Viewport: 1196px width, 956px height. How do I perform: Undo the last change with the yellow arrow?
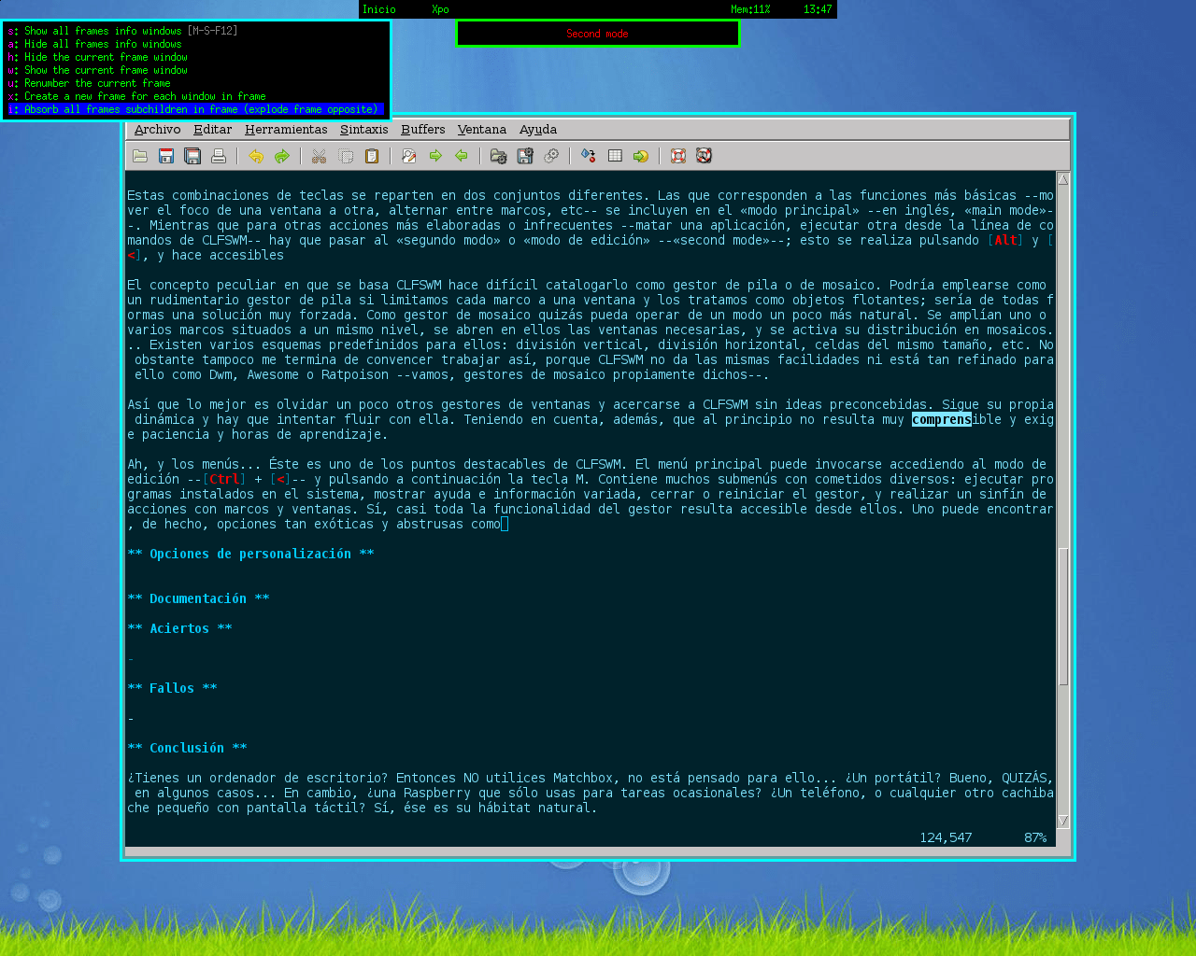[256, 156]
